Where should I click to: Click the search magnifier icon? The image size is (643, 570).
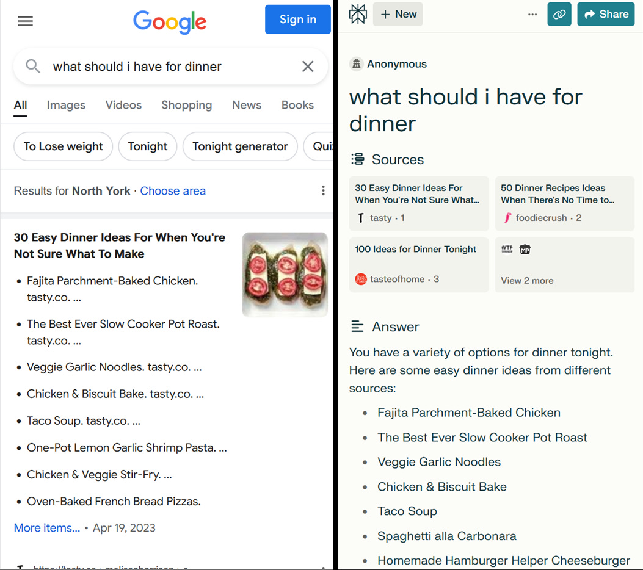tap(33, 66)
